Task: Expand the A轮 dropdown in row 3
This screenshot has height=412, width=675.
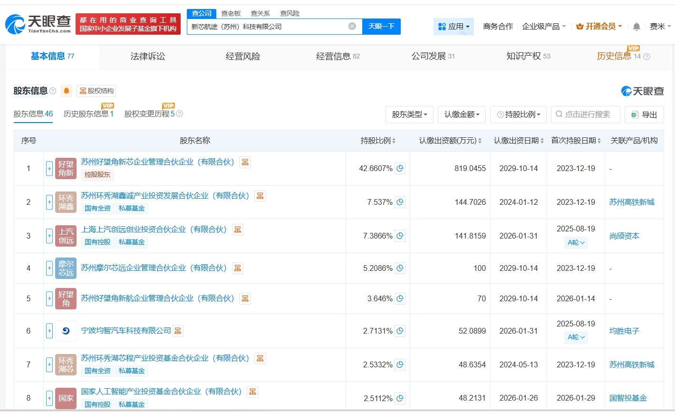Action: pyautogui.click(x=576, y=243)
